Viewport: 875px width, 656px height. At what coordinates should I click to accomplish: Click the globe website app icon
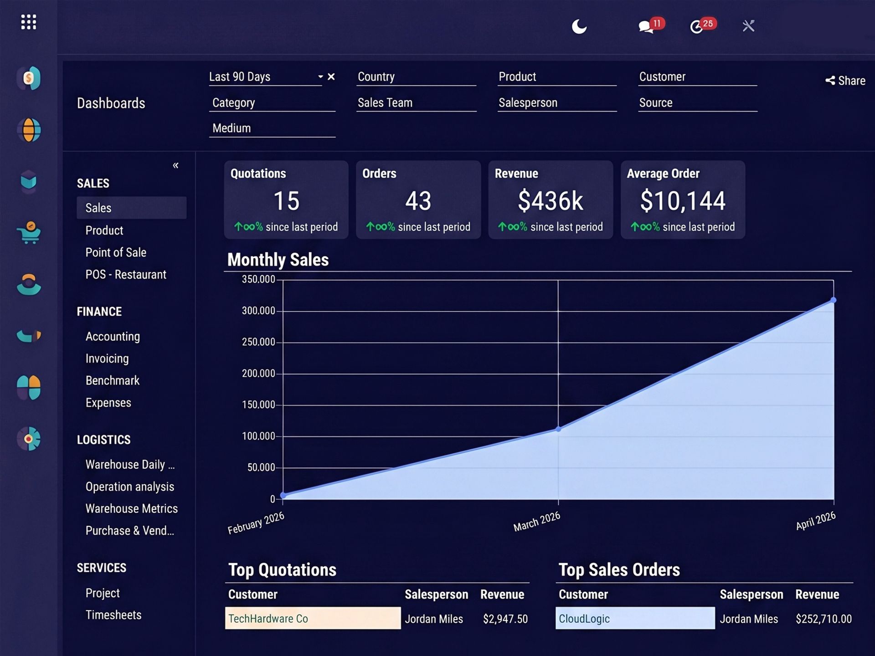click(x=29, y=130)
